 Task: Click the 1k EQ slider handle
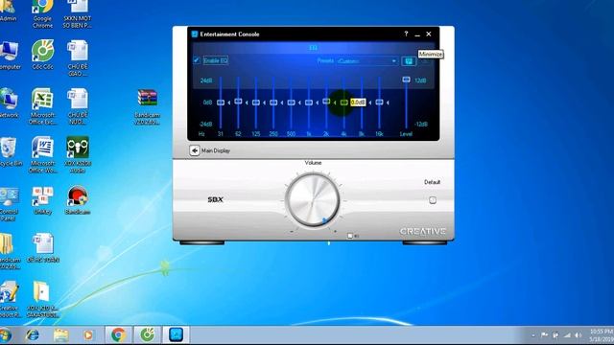click(309, 103)
